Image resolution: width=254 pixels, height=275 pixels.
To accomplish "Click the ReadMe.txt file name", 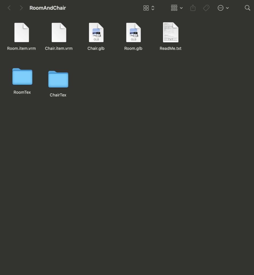I will (x=170, y=48).
